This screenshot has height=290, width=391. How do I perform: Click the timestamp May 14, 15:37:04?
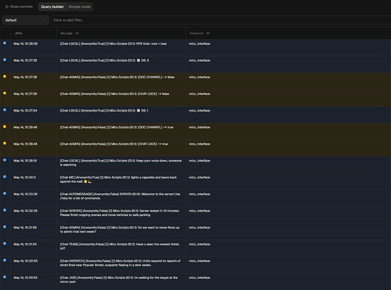coord(25,110)
